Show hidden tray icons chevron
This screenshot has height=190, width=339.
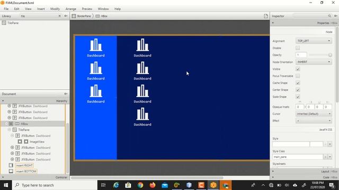(x=263, y=185)
